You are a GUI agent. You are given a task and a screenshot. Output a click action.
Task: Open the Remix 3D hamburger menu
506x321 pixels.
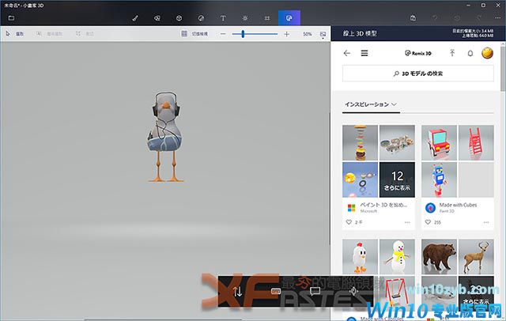pos(364,53)
